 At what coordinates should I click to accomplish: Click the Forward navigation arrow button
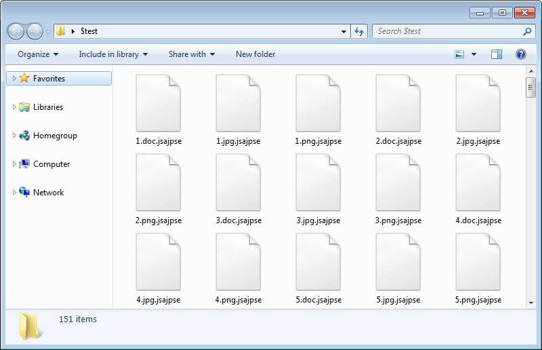tap(35, 31)
